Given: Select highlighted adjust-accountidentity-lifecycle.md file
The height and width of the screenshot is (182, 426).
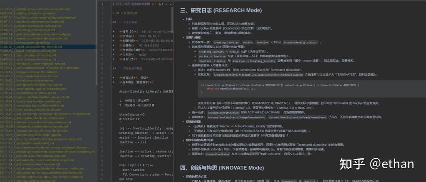Looking at the screenshot, I should (x=31, y=47).
